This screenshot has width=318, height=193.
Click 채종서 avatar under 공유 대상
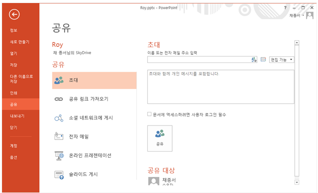153,181
